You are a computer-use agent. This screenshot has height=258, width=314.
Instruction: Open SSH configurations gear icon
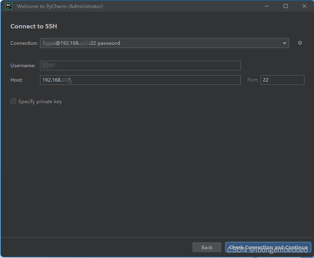click(x=300, y=43)
